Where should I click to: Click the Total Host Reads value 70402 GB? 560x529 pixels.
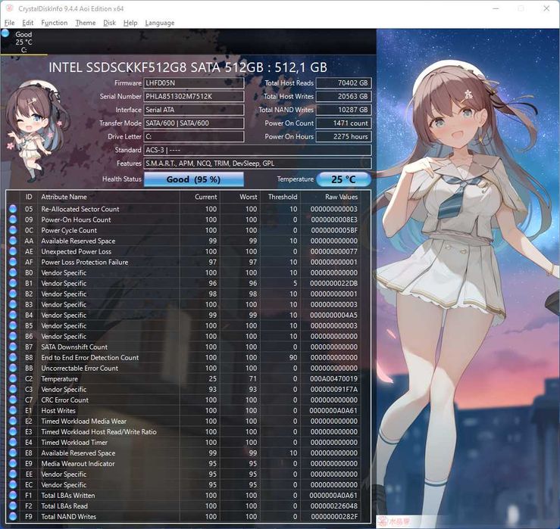[x=343, y=83]
